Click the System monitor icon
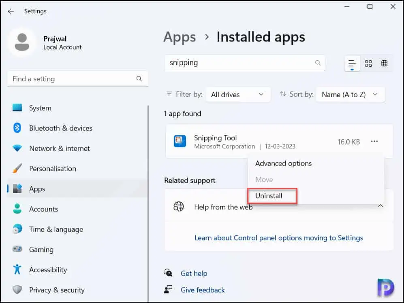Viewport: 404px width, 303px height. 17,108
